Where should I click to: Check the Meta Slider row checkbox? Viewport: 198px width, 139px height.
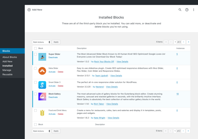35,68
